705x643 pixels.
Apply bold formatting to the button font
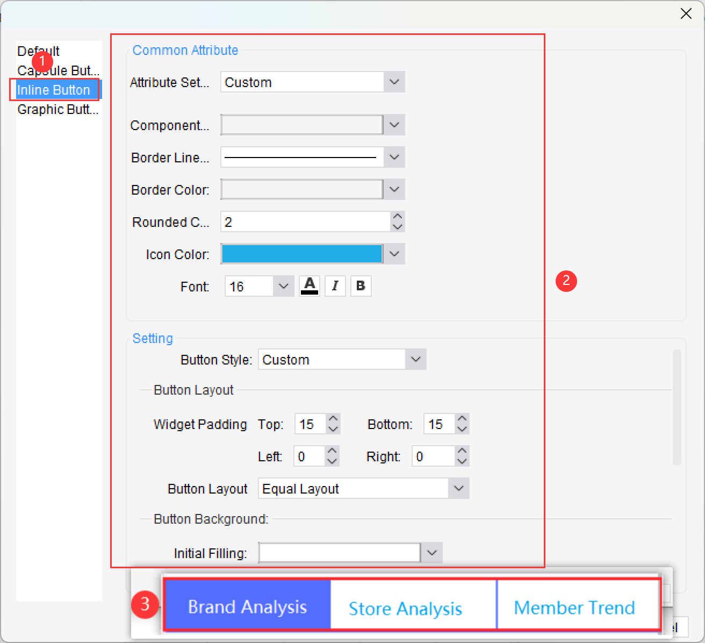tap(361, 285)
